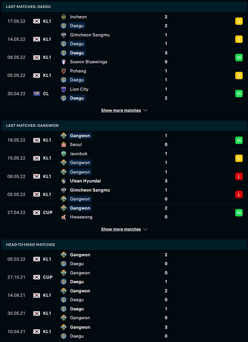Click the green W badge for Gangwon vs Seoul

coord(239,140)
